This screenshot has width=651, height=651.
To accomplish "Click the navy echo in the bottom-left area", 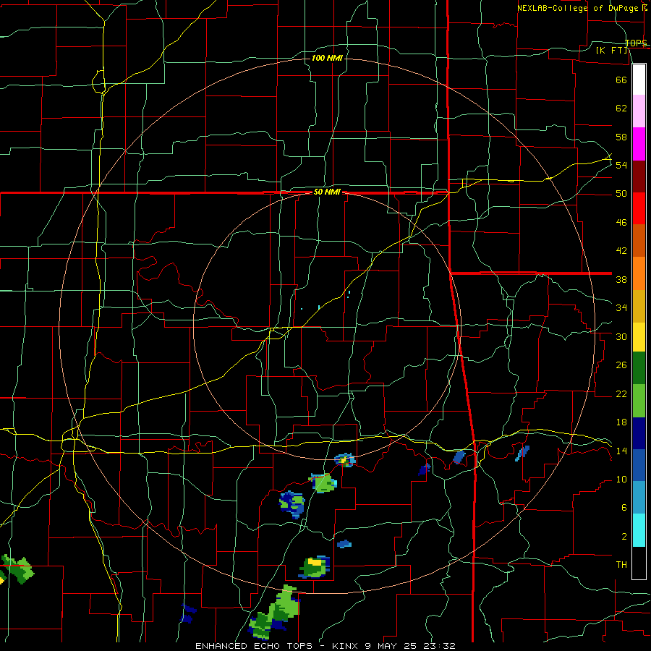I will 187,614.
